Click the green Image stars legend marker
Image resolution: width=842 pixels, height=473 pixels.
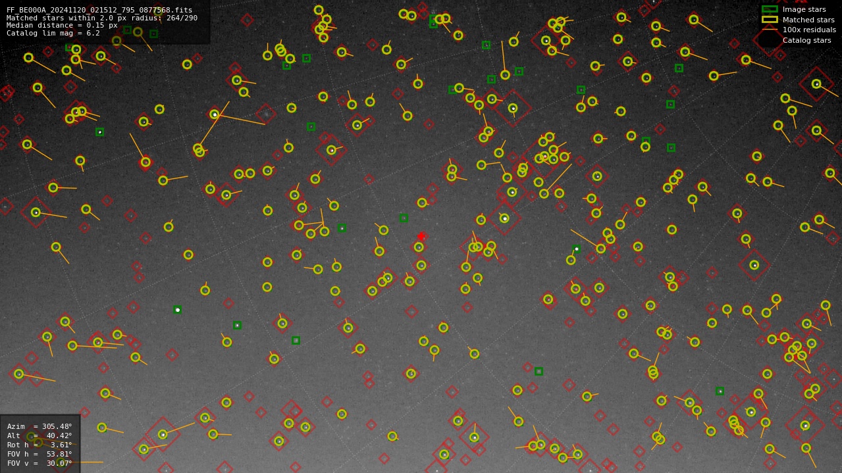click(770, 9)
